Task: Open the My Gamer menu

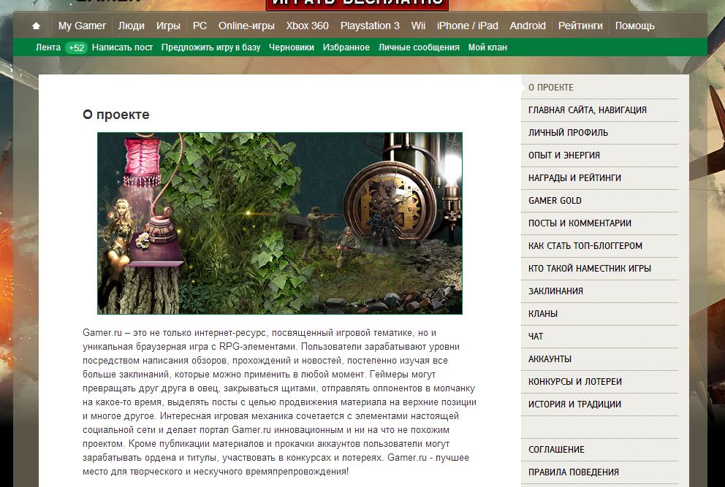Action: 83,26
